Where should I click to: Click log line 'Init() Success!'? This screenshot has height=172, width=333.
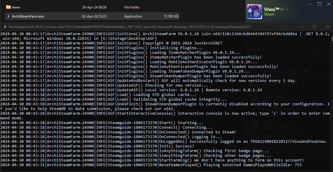click(97, 146)
